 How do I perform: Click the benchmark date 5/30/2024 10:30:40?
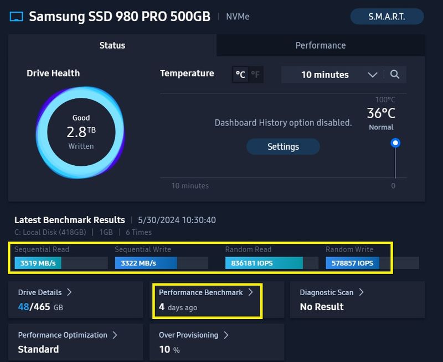click(x=177, y=220)
